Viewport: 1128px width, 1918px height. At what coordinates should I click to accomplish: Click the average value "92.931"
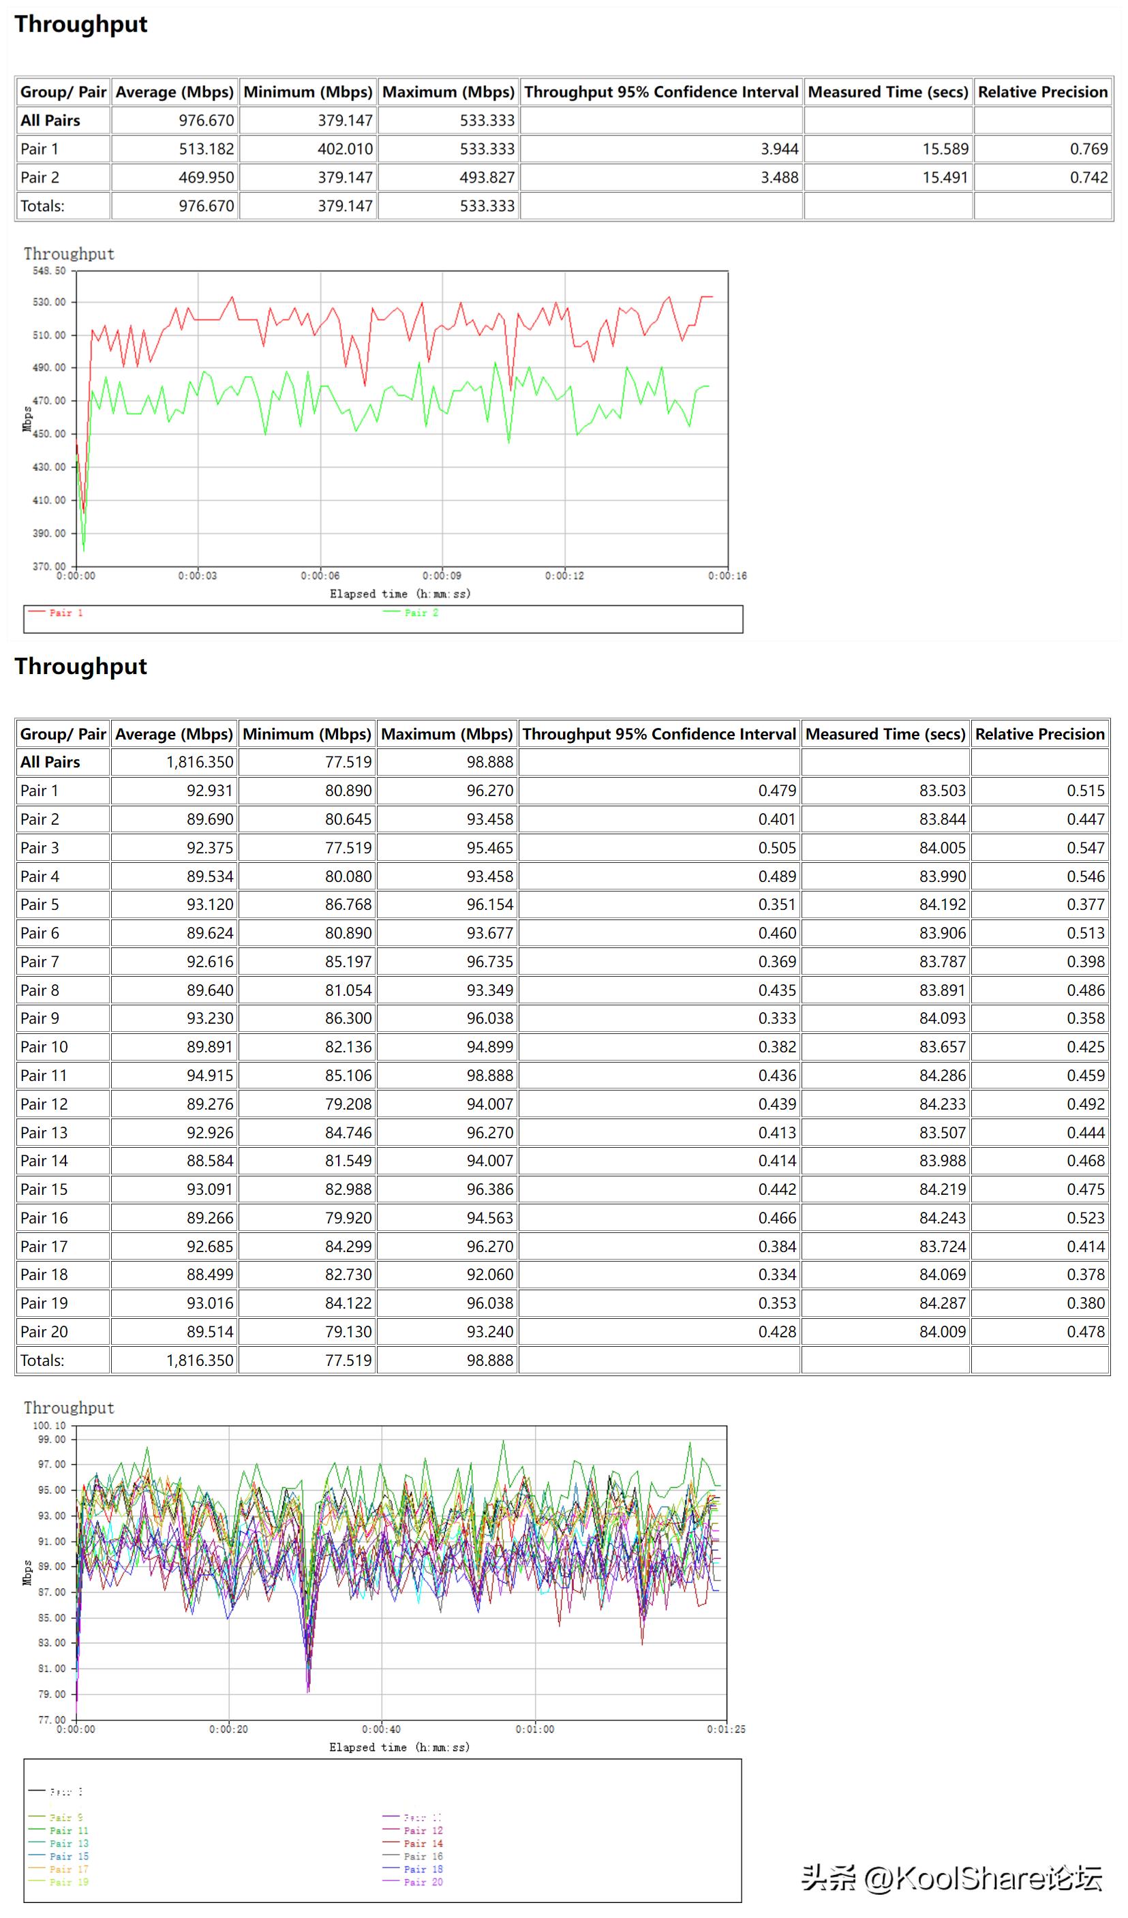pyautogui.click(x=210, y=791)
